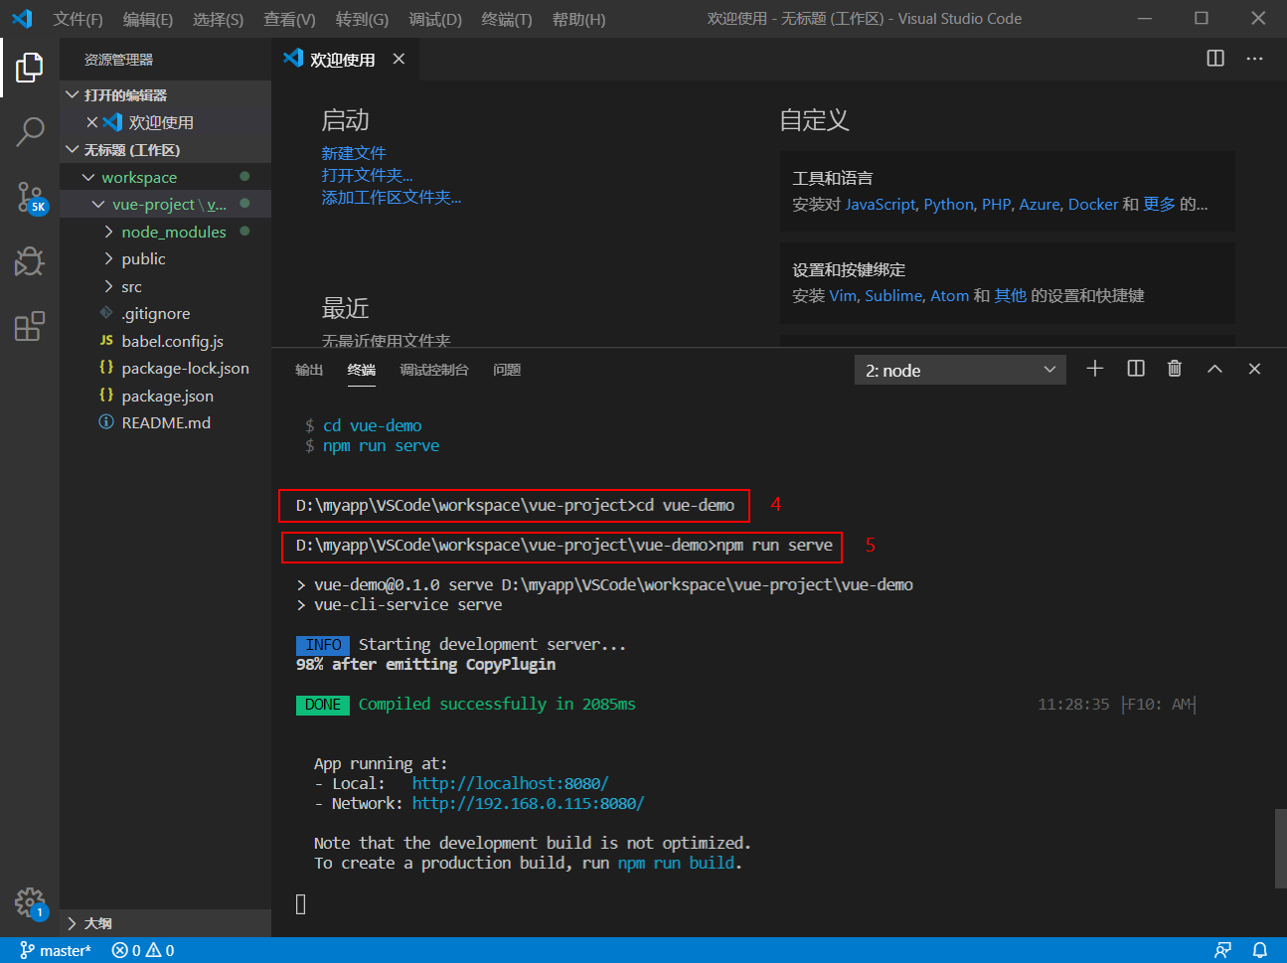
Task: Click the 添加工作区文件夹... link
Action: pyautogui.click(x=392, y=198)
